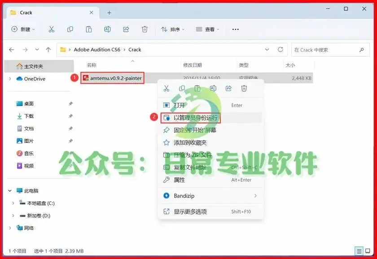Expand the OneDrive tree node
Screen dimensions: 377x259
(10, 79)
